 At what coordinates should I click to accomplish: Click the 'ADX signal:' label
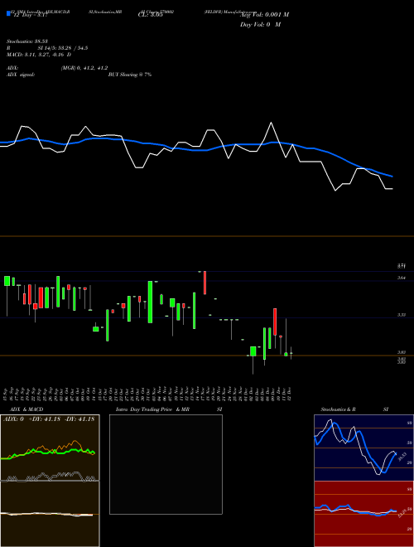tap(21, 75)
